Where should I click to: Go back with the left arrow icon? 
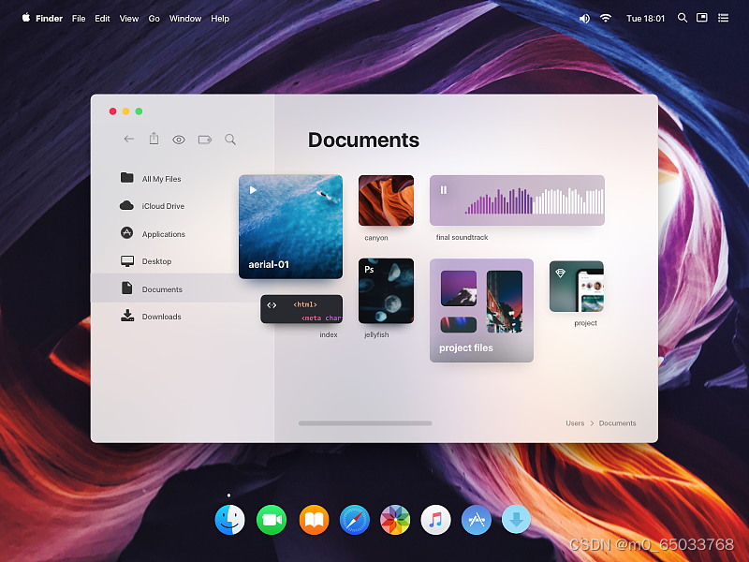[129, 139]
